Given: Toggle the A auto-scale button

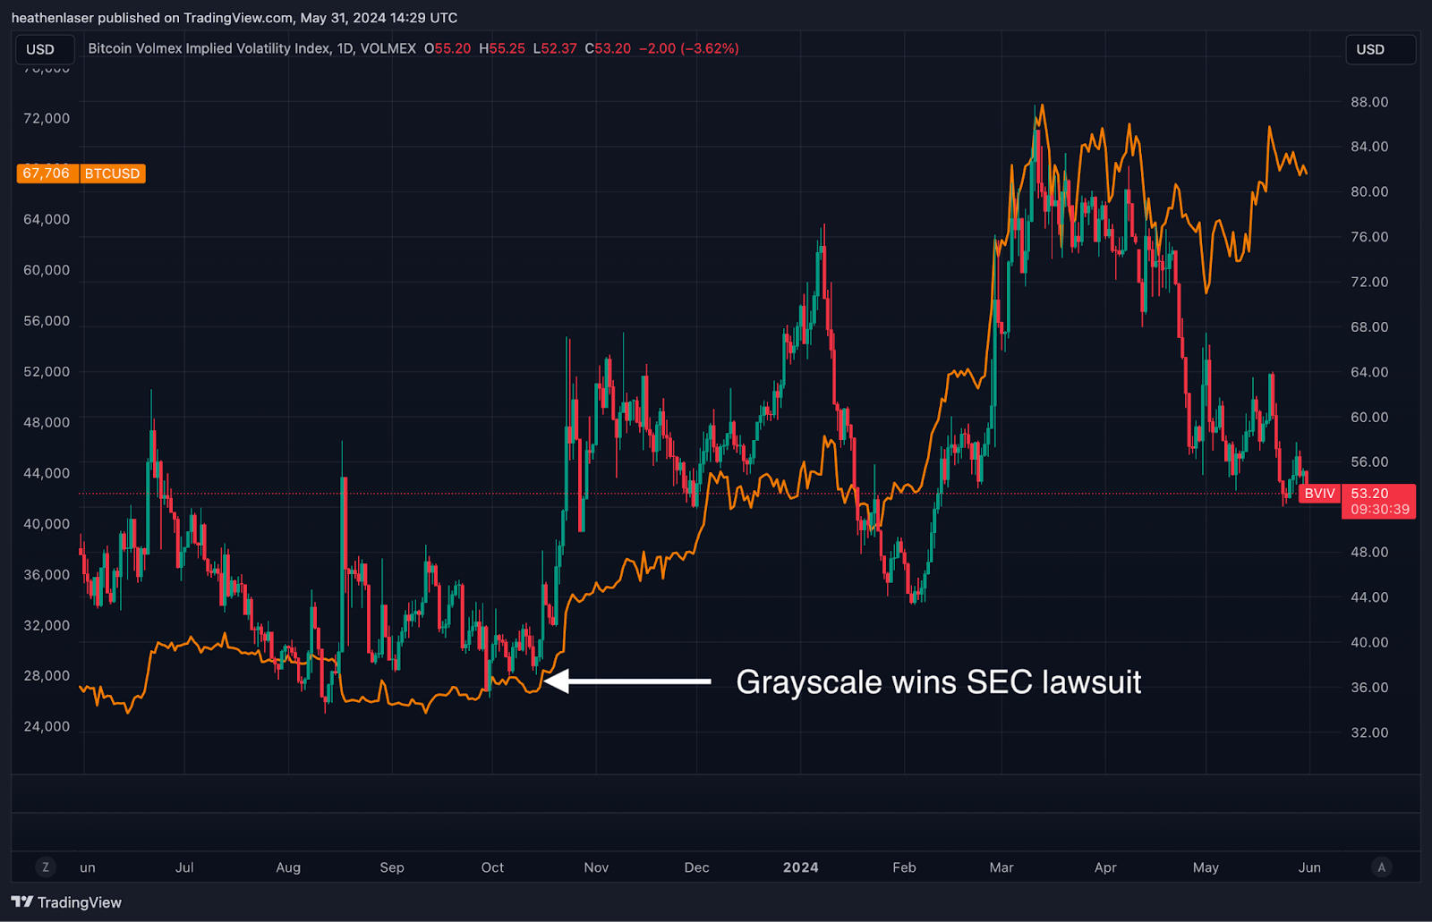Looking at the screenshot, I should coord(1382,867).
